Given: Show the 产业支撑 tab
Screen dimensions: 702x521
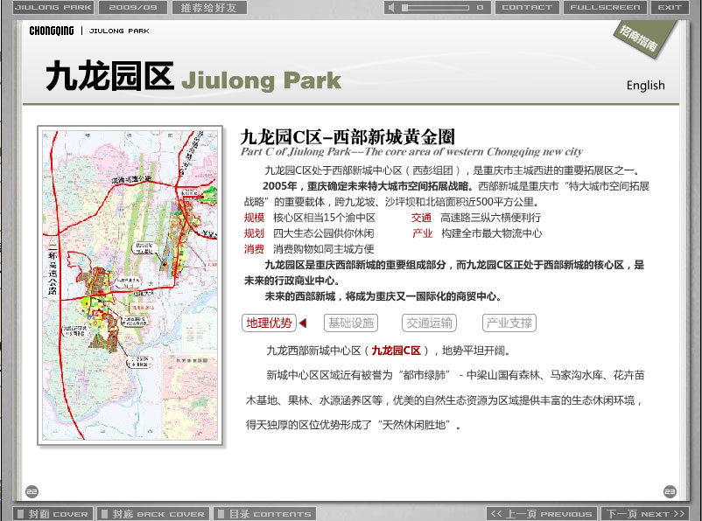Looking at the screenshot, I should [x=509, y=323].
